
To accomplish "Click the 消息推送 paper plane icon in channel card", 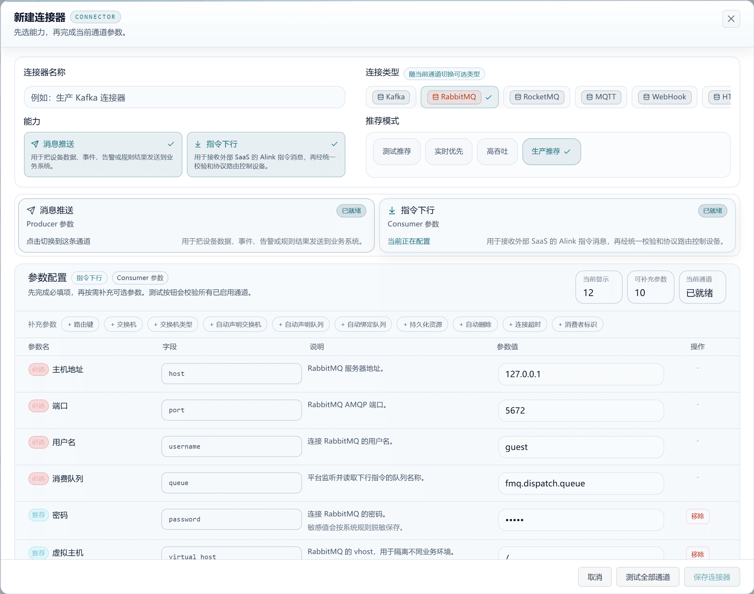I will (x=31, y=210).
